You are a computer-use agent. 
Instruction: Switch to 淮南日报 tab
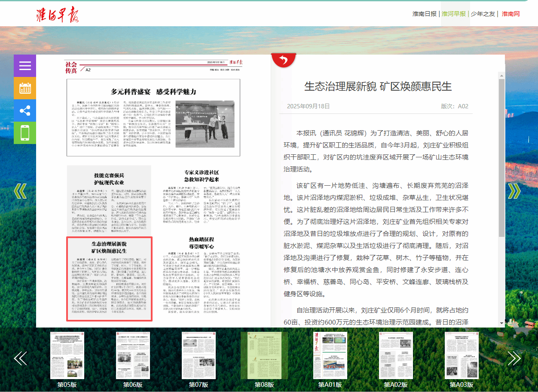(424, 14)
